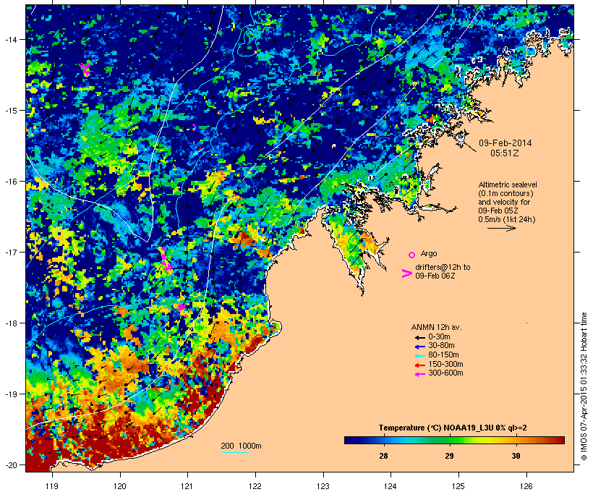Click the latitude axis label -14
This screenshot has width=593, height=492.
(10, 39)
